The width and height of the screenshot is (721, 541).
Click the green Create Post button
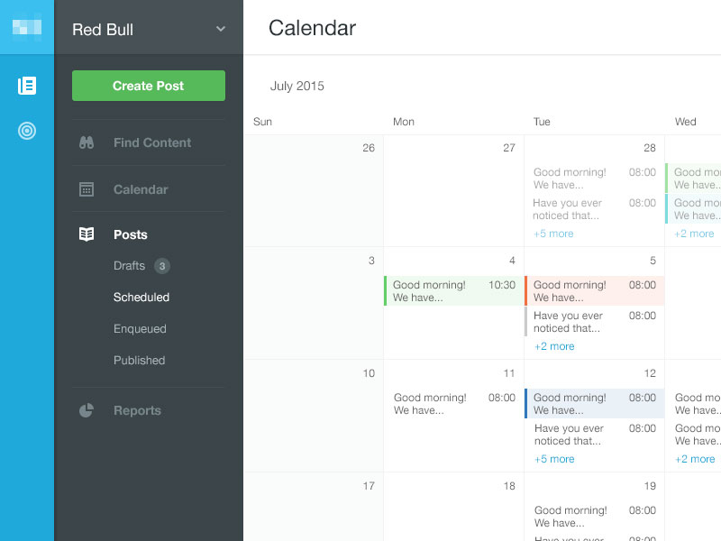148,85
